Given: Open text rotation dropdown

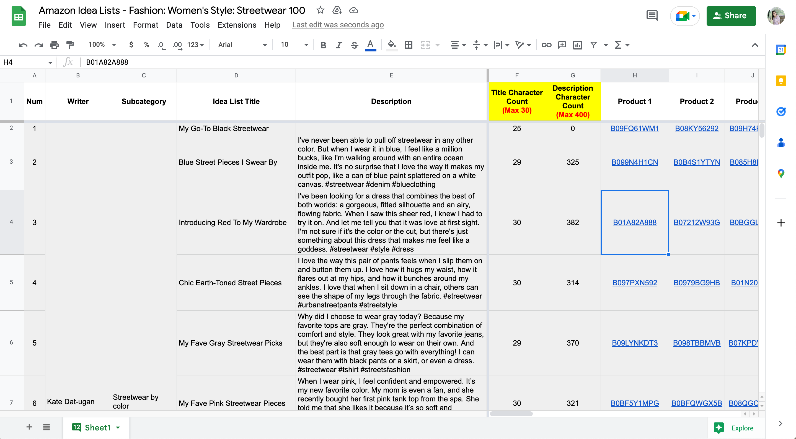Looking at the screenshot, I should pyautogui.click(x=523, y=45).
